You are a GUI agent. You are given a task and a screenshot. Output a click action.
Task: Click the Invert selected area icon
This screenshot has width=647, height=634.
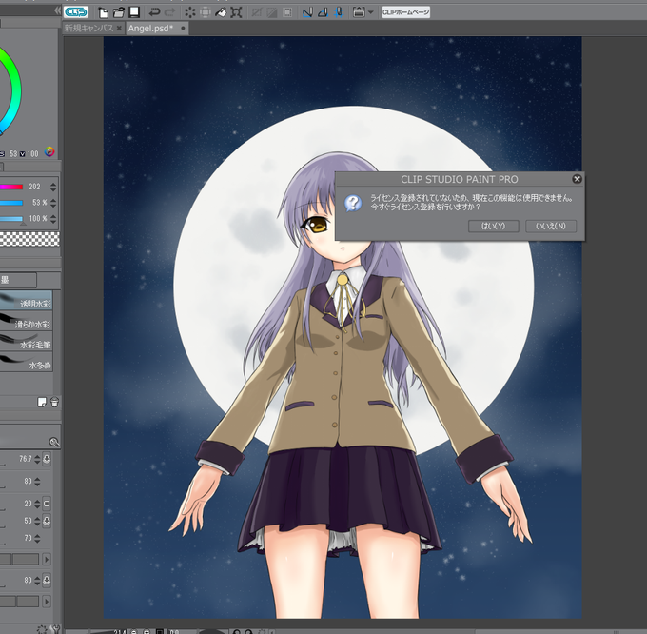pos(271,12)
